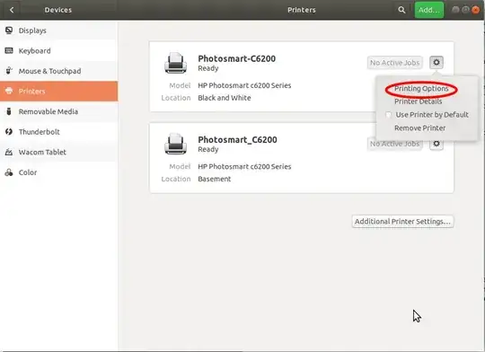Click the gray minimize window button
Viewport: 485px width, 352px height.
click(x=455, y=10)
